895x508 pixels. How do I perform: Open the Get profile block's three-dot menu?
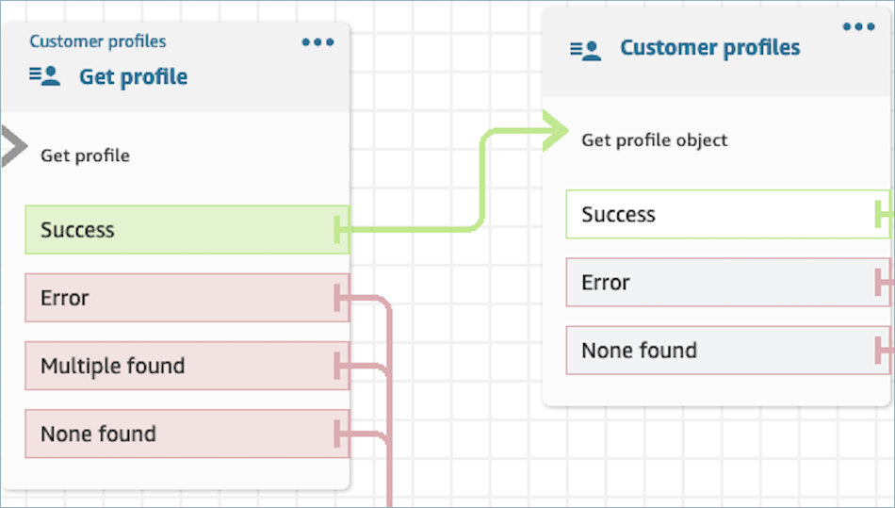point(317,42)
